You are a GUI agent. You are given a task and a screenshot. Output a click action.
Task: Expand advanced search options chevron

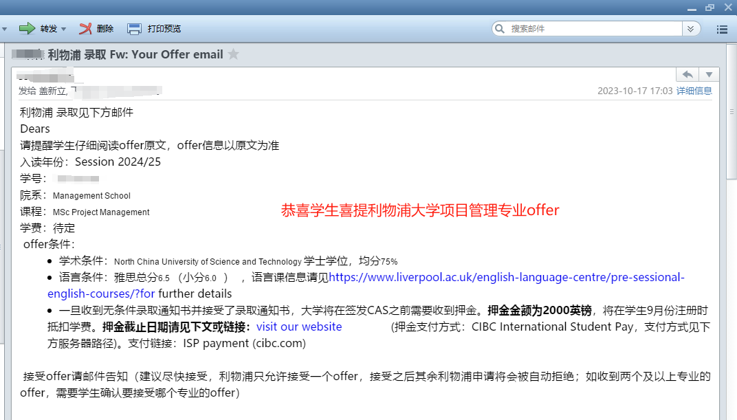click(x=690, y=29)
